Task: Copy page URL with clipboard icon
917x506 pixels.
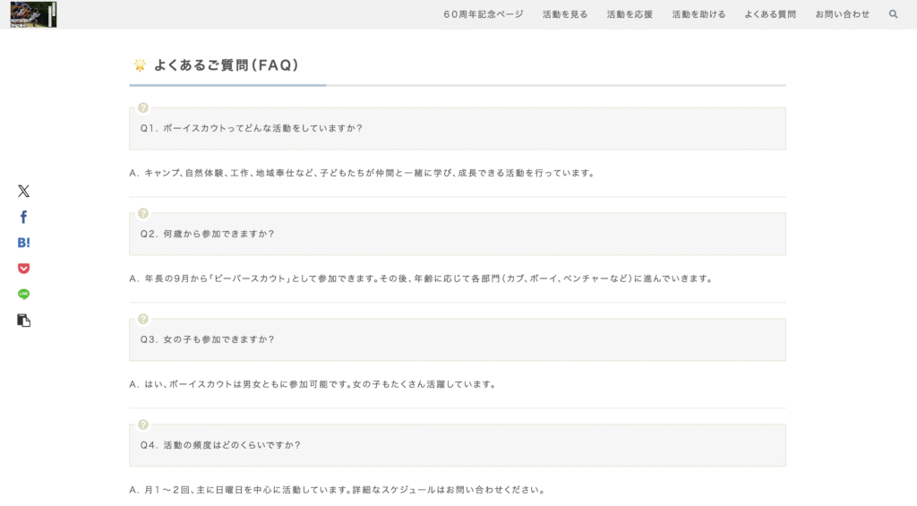Action: click(23, 320)
